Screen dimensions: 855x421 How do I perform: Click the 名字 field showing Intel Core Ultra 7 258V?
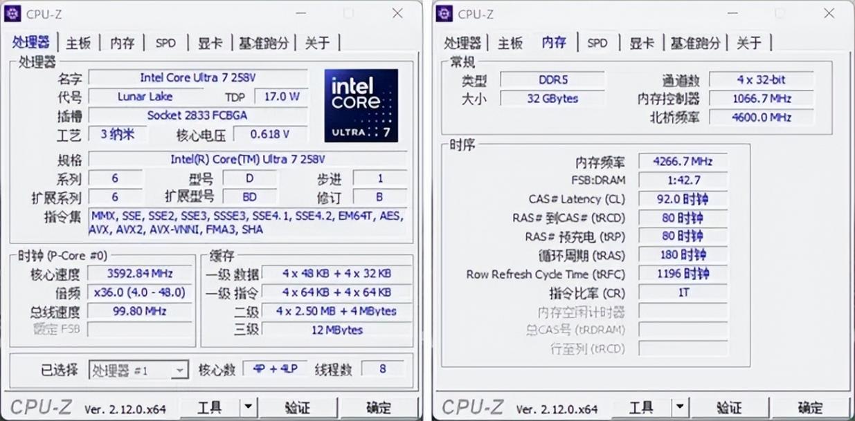[198, 77]
